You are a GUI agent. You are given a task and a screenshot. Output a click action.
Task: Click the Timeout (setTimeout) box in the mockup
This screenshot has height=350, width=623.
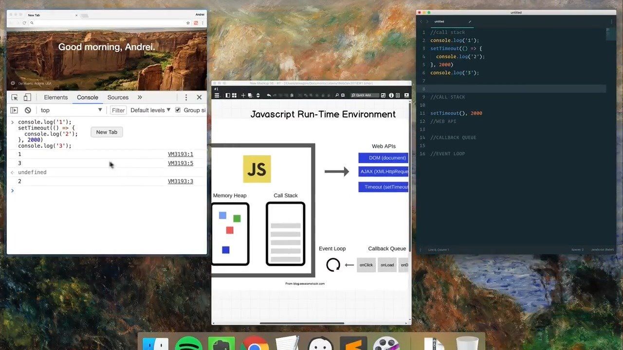384,187
